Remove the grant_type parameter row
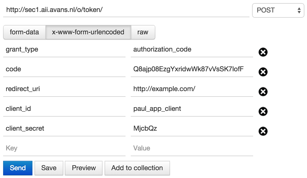The image size is (307, 178). [x=263, y=52]
